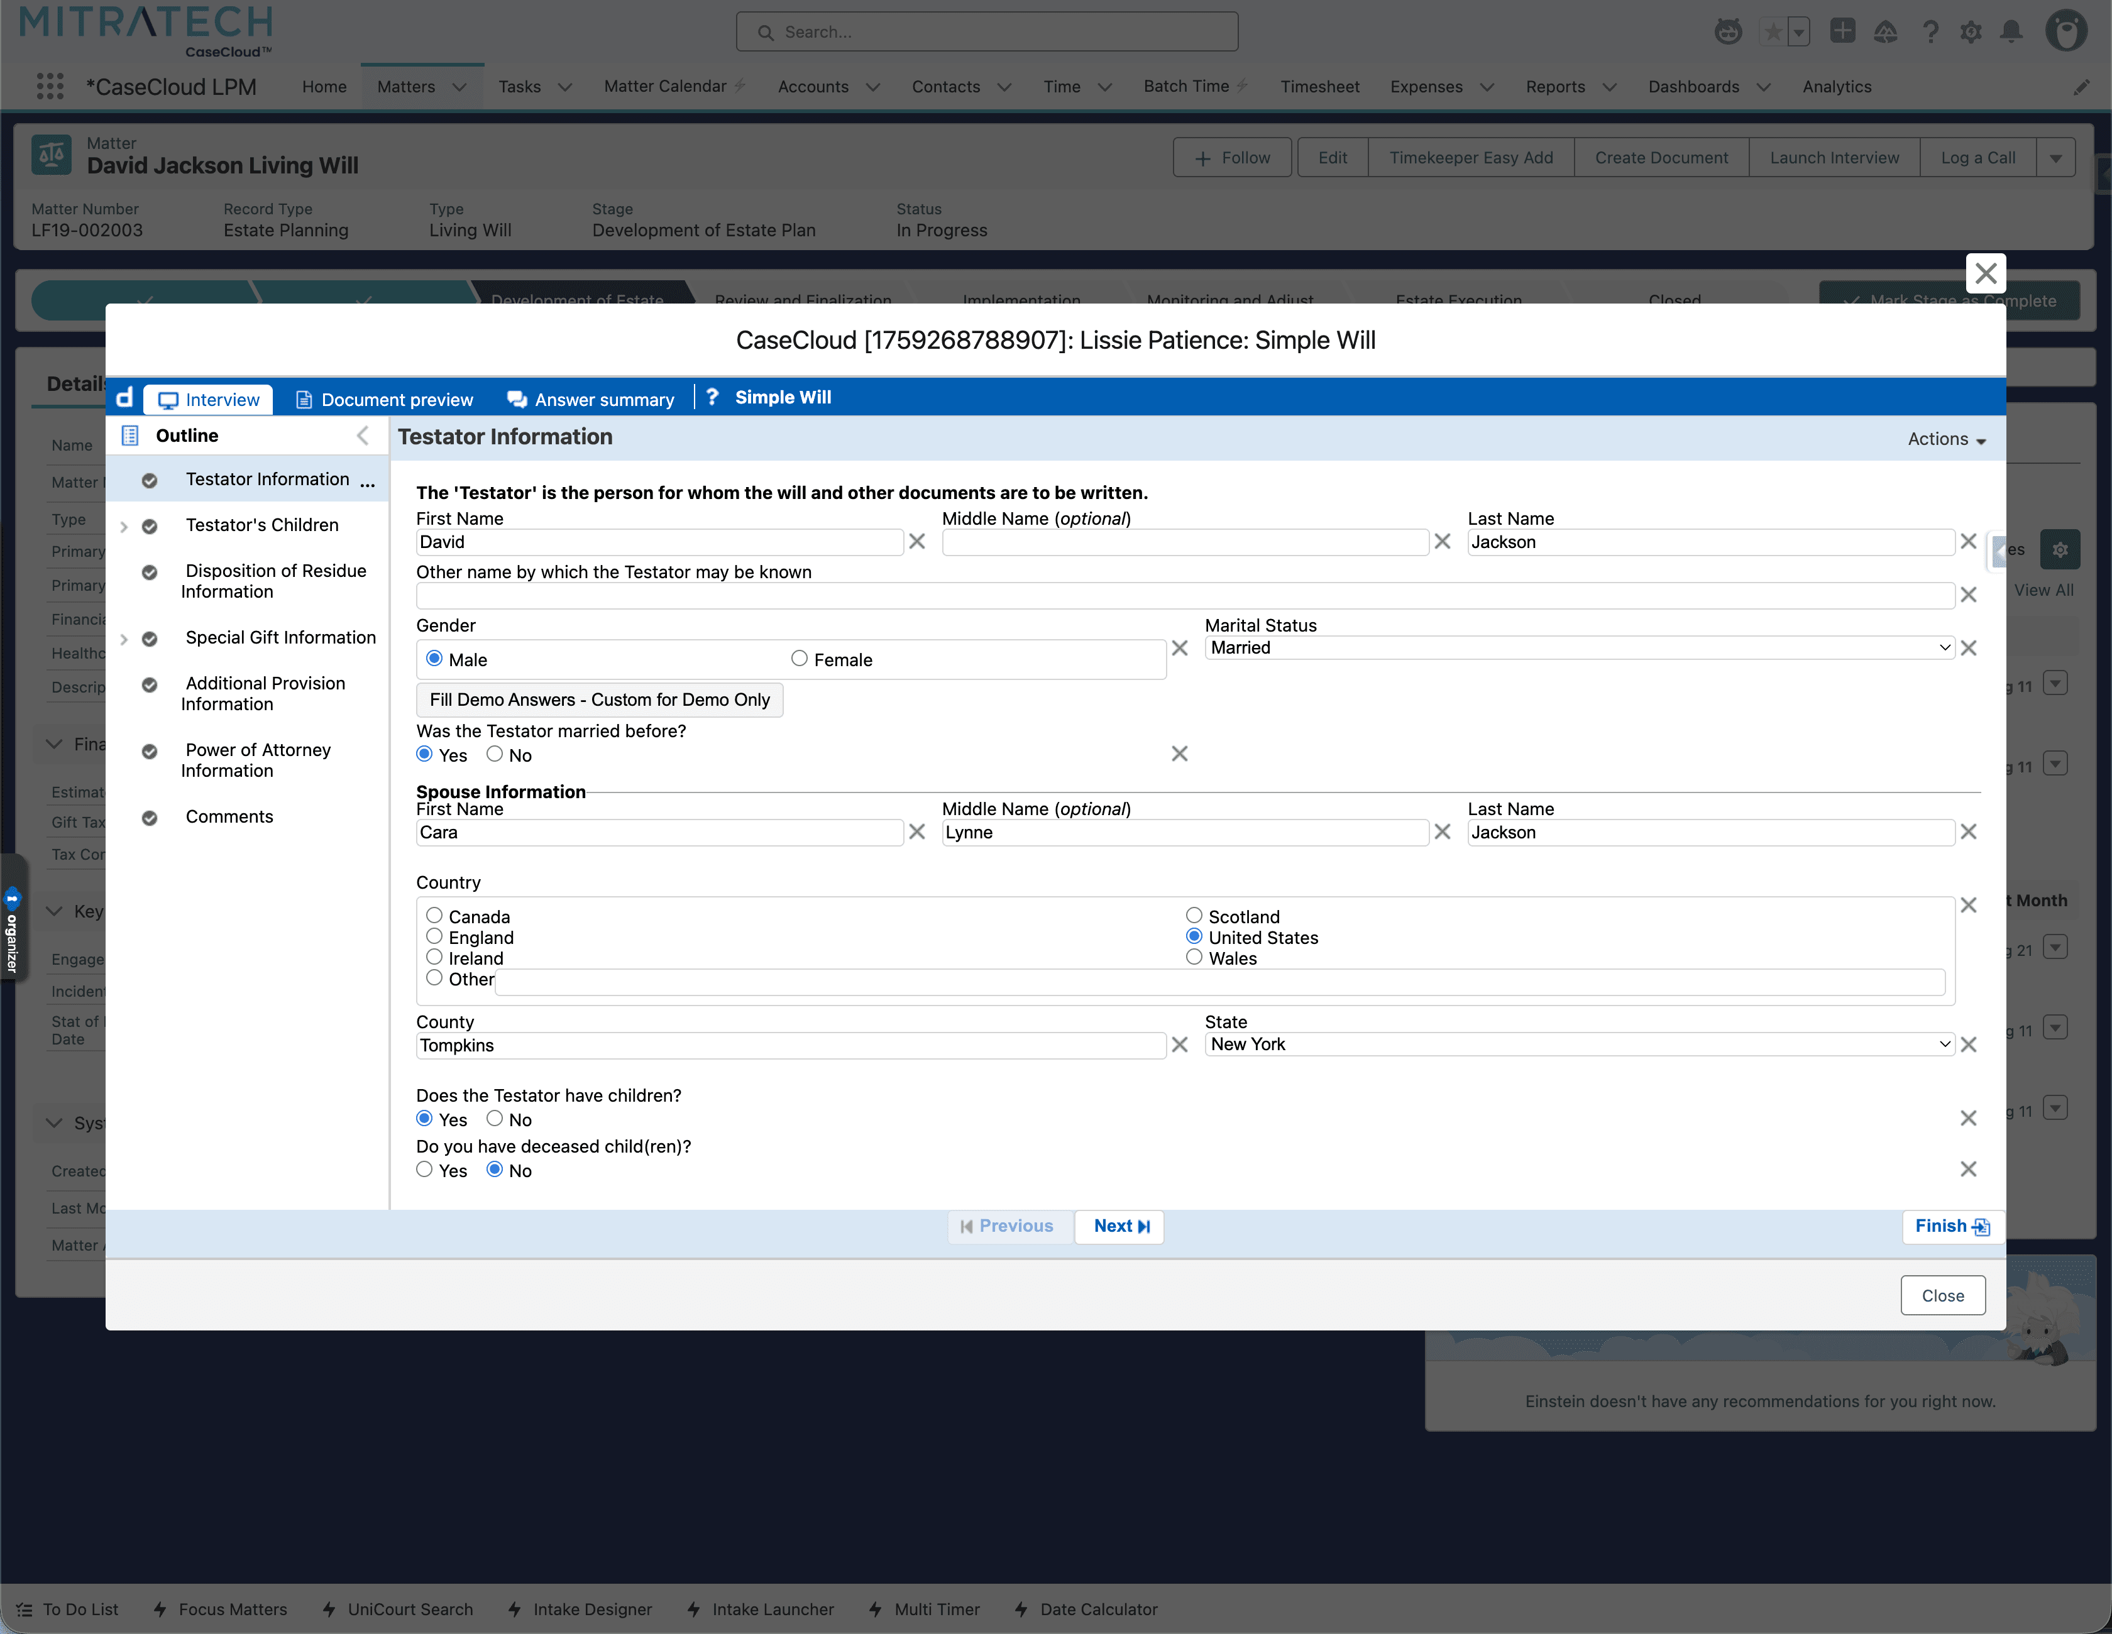Open the Reports tab dropdown chevron
2112x1634 pixels.
[x=1610, y=87]
